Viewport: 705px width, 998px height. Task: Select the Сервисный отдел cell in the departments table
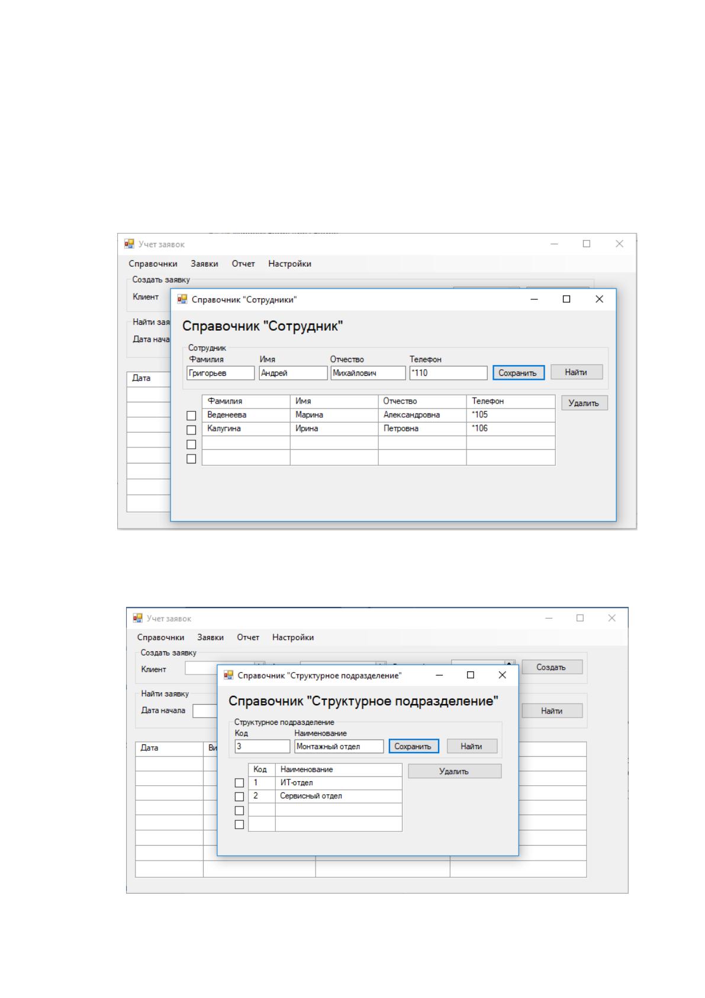[x=339, y=797]
